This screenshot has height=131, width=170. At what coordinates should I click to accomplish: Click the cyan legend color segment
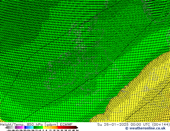pyautogui.click(x=32, y=128)
